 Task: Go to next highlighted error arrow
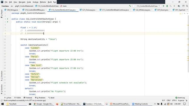(187, 14)
